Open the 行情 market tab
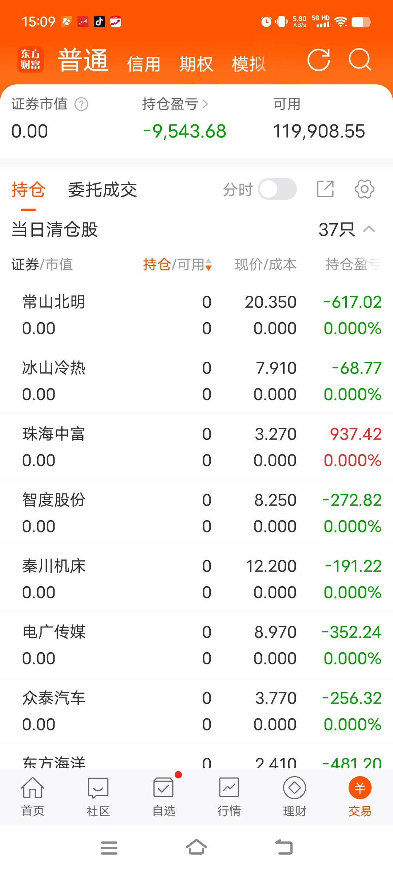 point(229,797)
